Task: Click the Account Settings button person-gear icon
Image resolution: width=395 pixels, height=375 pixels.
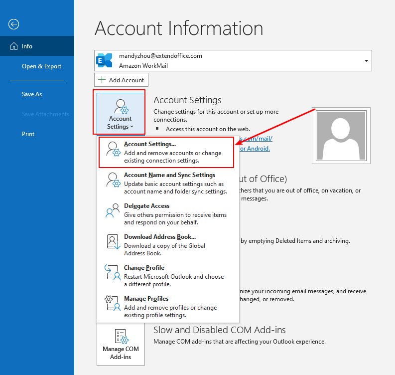Action: tap(121, 107)
